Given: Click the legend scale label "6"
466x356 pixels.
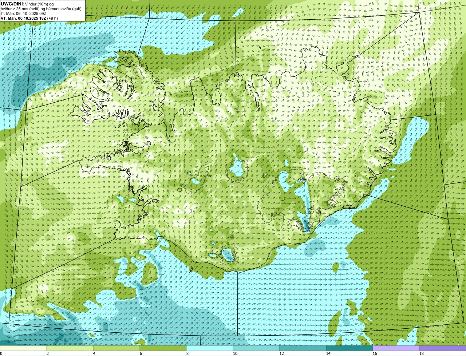Looking at the screenshot, I should (141, 353).
